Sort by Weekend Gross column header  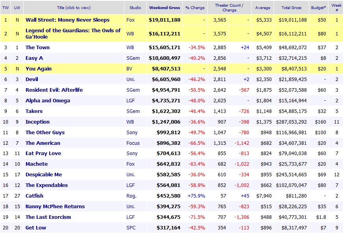tap(165, 7)
